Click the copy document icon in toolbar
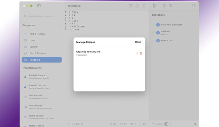219x127 pixels. 130,6
